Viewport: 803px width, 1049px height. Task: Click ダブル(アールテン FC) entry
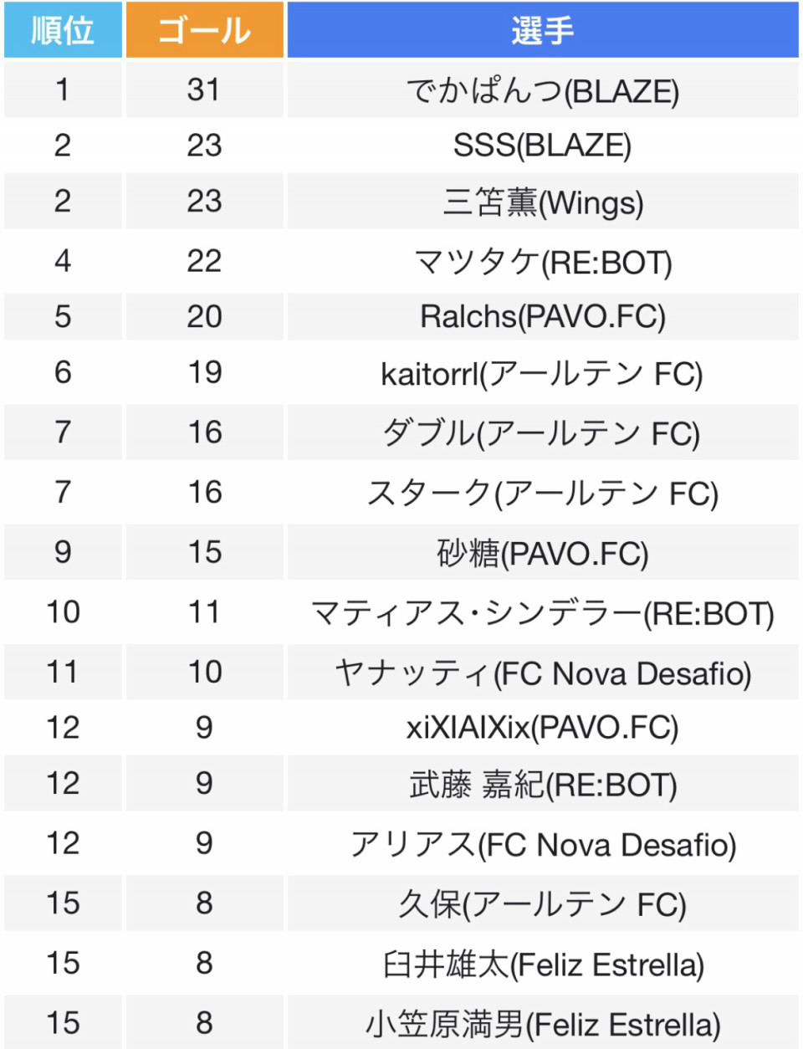(542, 432)
